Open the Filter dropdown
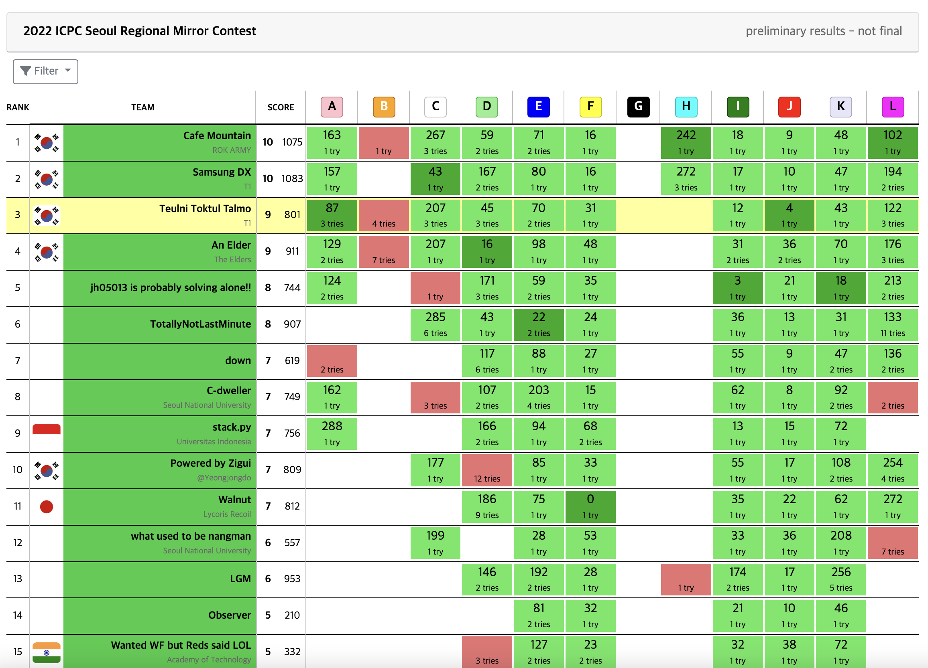Screen dimensions: 928x668 tap(45, 71)
